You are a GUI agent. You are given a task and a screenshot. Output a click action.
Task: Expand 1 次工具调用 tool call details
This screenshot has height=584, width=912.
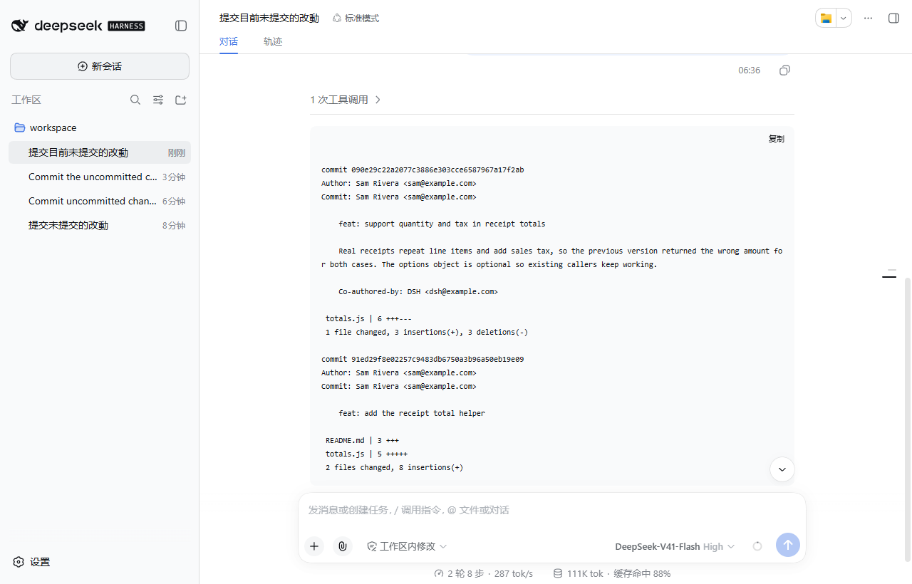[346, 100]
